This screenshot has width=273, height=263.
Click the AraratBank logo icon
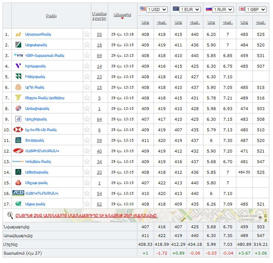coord(18,34)
